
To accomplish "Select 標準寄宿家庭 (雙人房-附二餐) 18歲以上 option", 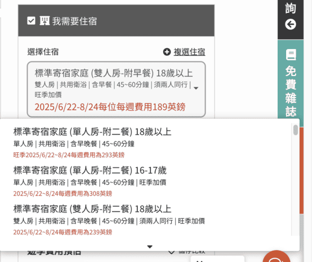I will tap(146, 220).
